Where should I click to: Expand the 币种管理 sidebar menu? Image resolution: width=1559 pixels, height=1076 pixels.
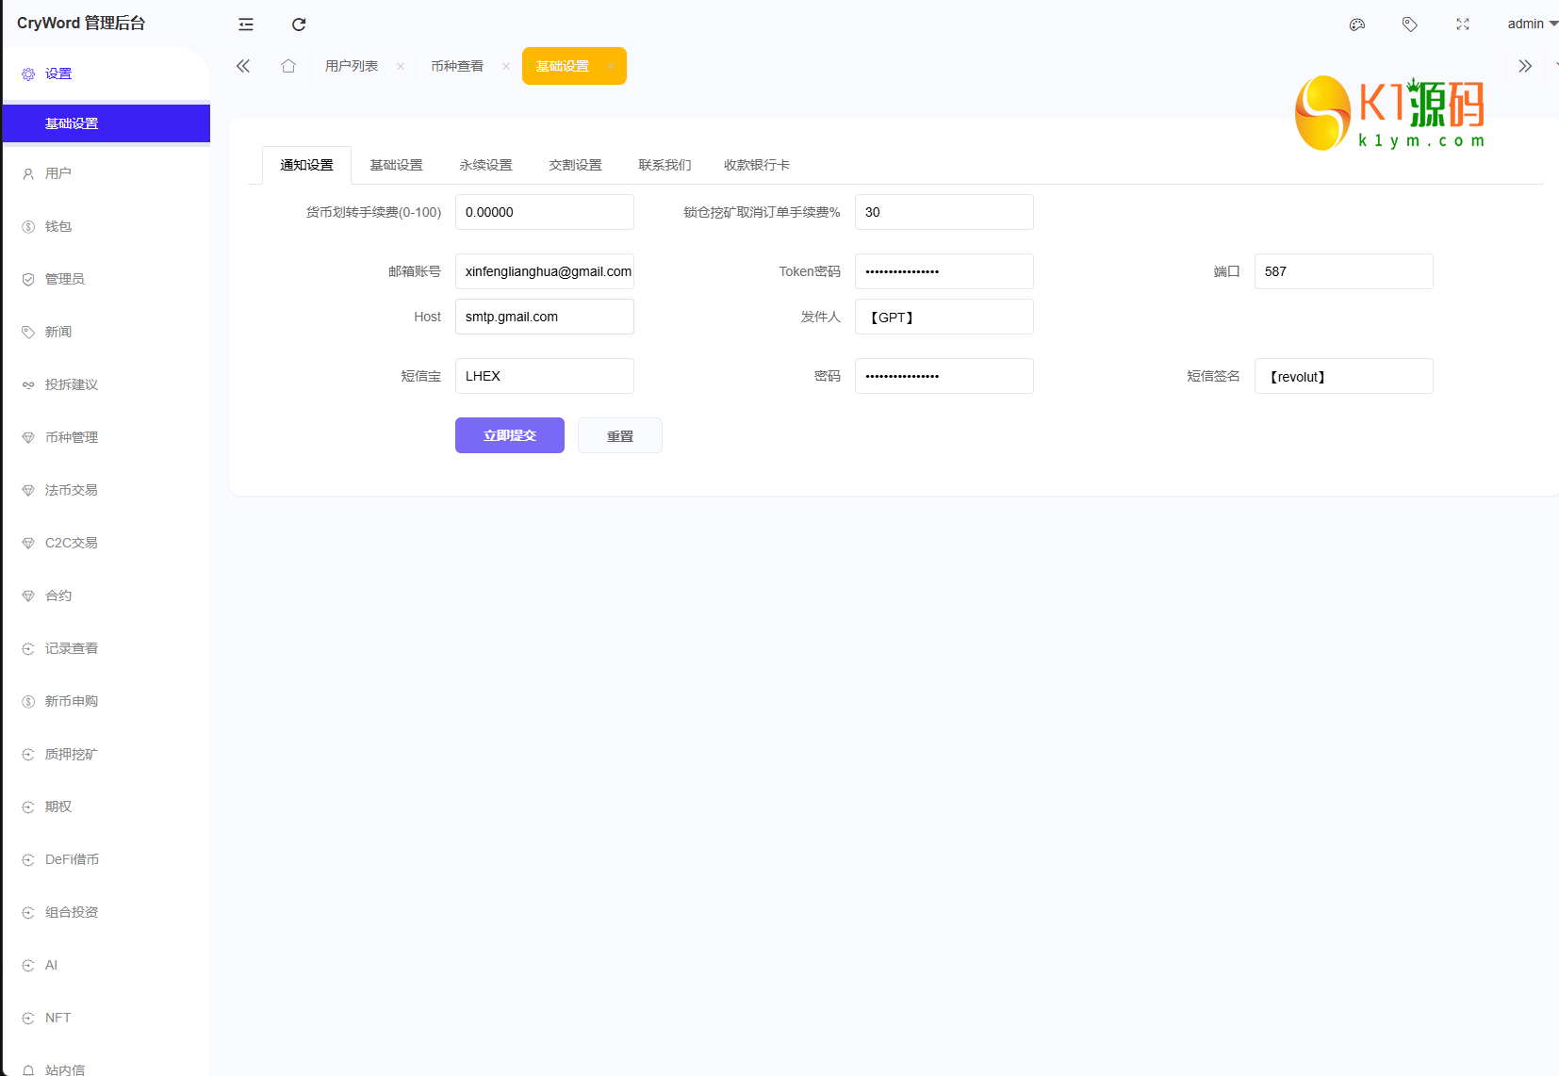pos(107,437)
